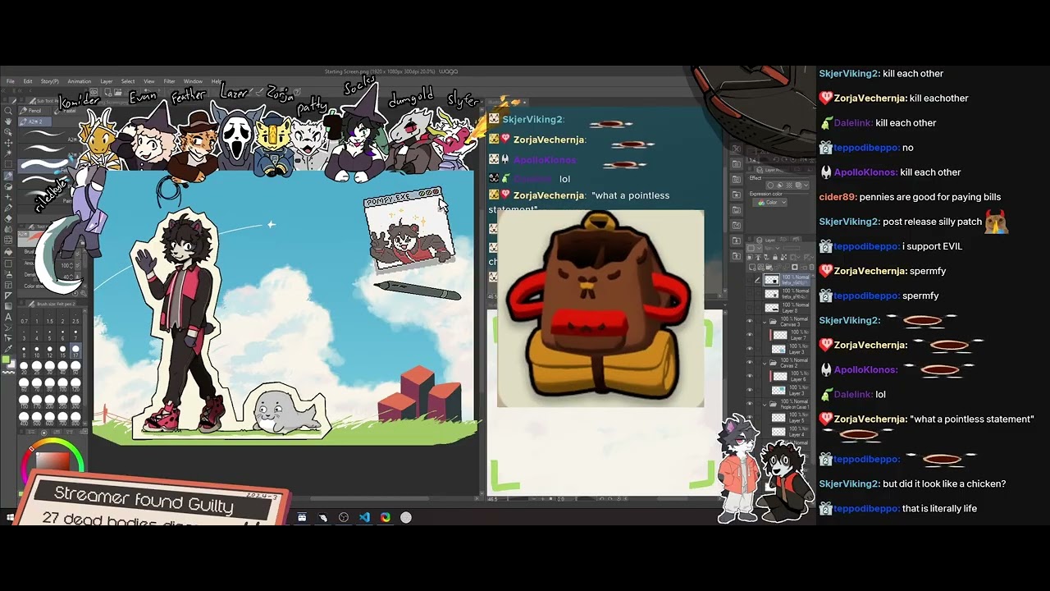
Task: Toggle visibility of Layer 7
Action: click(749, 335)
